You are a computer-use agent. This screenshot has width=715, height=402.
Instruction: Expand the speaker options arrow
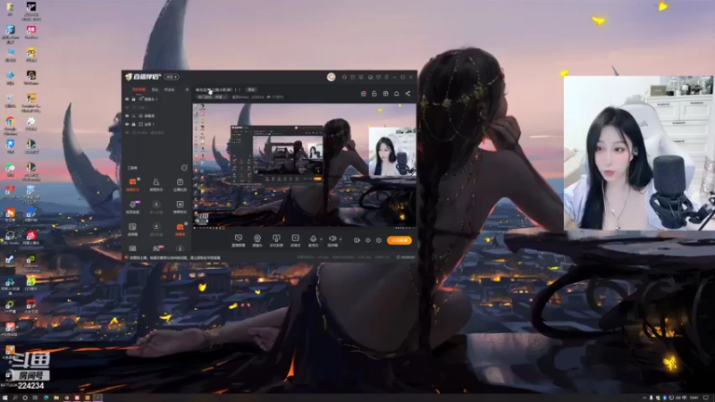click(341, 239)
